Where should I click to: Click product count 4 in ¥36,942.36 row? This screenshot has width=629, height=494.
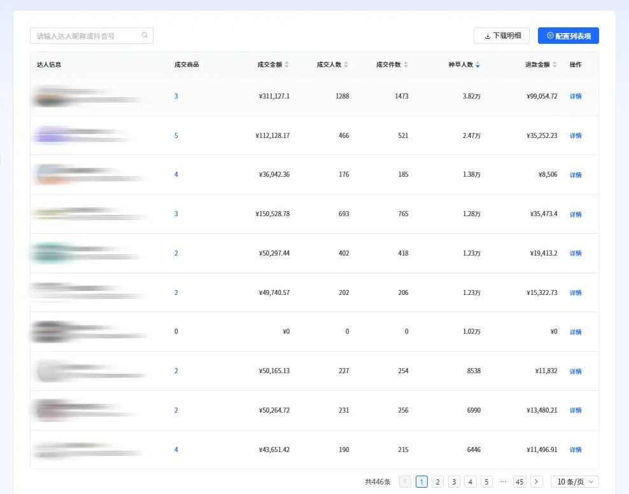point(176,174)
